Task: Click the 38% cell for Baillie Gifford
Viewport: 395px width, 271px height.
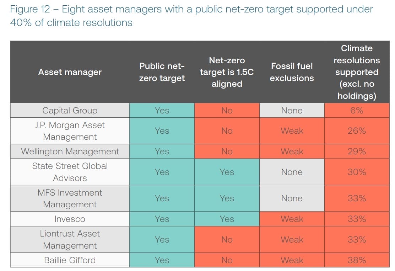Action: click(357, 260)
